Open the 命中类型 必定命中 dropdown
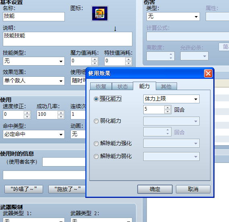The image size is (229, 222). [x=34, y=134]
